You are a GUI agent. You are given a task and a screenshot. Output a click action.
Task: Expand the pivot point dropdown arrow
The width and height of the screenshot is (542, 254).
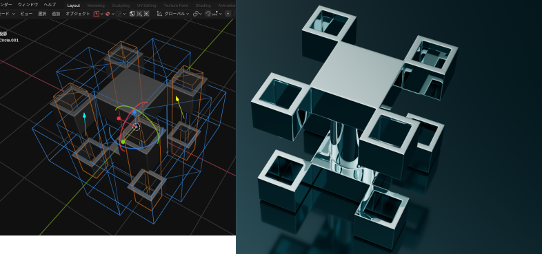tap(201, 14)
